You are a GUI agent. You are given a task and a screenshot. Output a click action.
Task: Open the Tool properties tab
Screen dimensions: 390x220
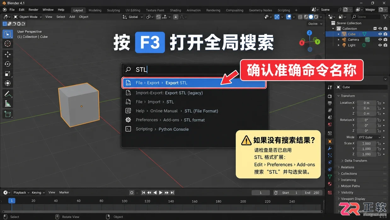pos(330,87)
